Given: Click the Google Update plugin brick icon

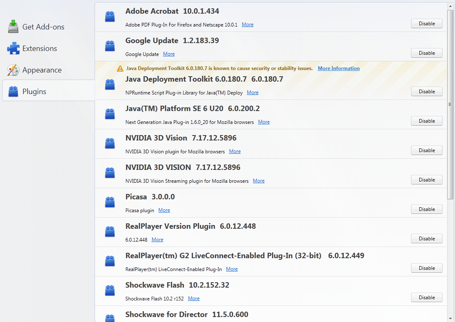Looking at the screenshot, I should 110,46.
